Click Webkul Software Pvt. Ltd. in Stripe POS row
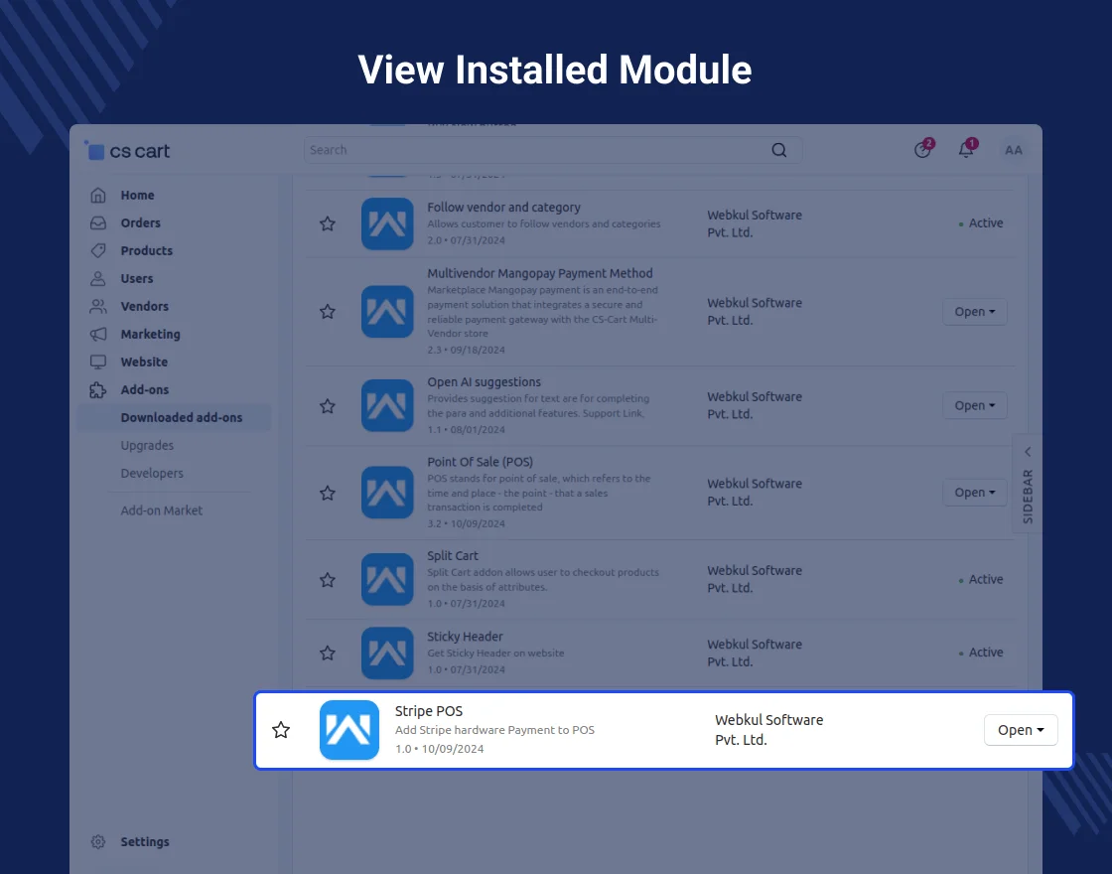 pyautogui.click(x=768, y=729)
